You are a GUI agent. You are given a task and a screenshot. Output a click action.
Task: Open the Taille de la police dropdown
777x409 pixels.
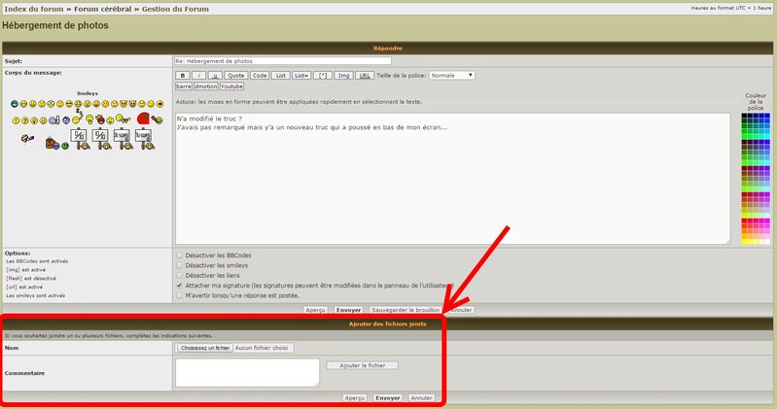coord(451,75)
